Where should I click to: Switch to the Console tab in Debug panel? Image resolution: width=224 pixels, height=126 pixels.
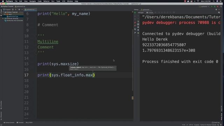click(150, 13)
